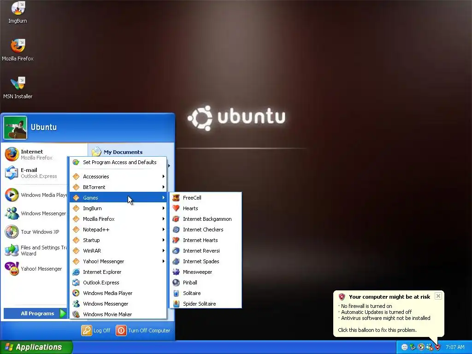Viewport: 472px width, 354px height.
Task: Expand the Games submenu entry
Action: pos(118,198)
